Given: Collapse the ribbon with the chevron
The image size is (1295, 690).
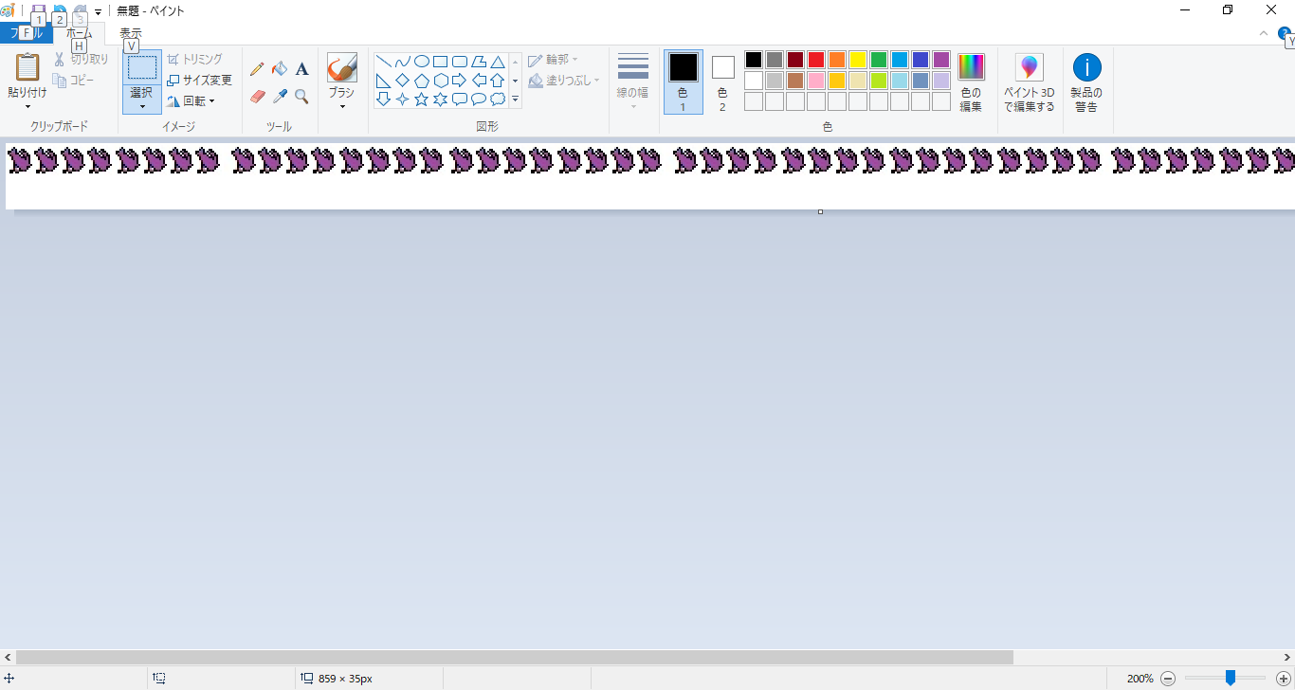Looking at the screenshot, I should 1264,33.
